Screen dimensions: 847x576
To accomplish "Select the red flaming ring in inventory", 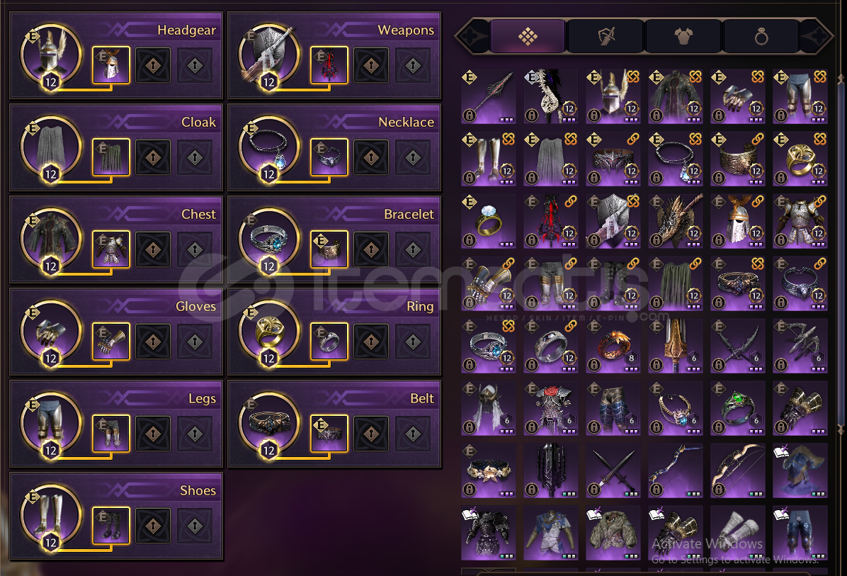I will (613, 345).
